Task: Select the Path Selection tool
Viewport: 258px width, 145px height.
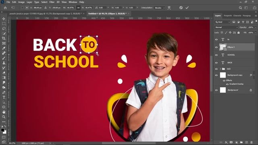Action: 4,102
